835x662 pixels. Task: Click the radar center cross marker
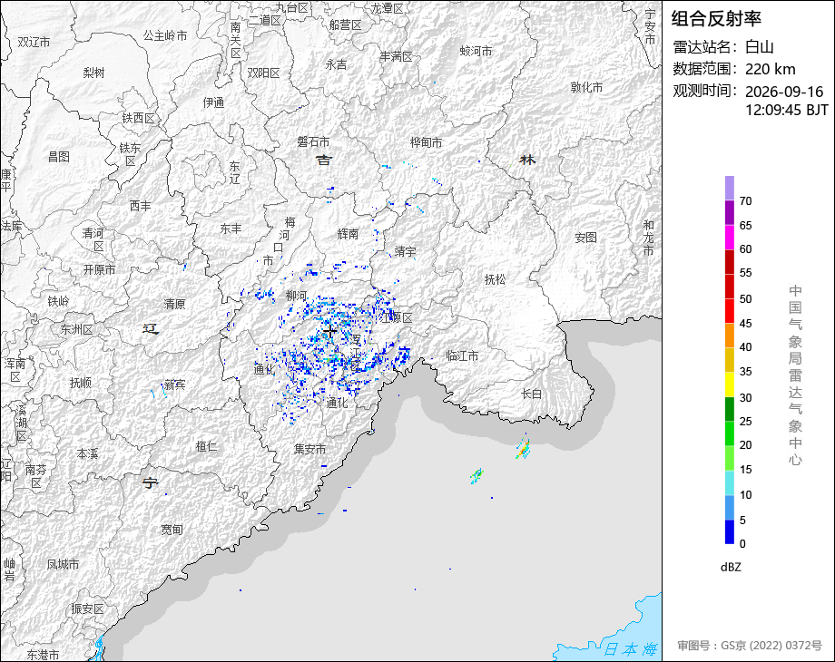329,332
